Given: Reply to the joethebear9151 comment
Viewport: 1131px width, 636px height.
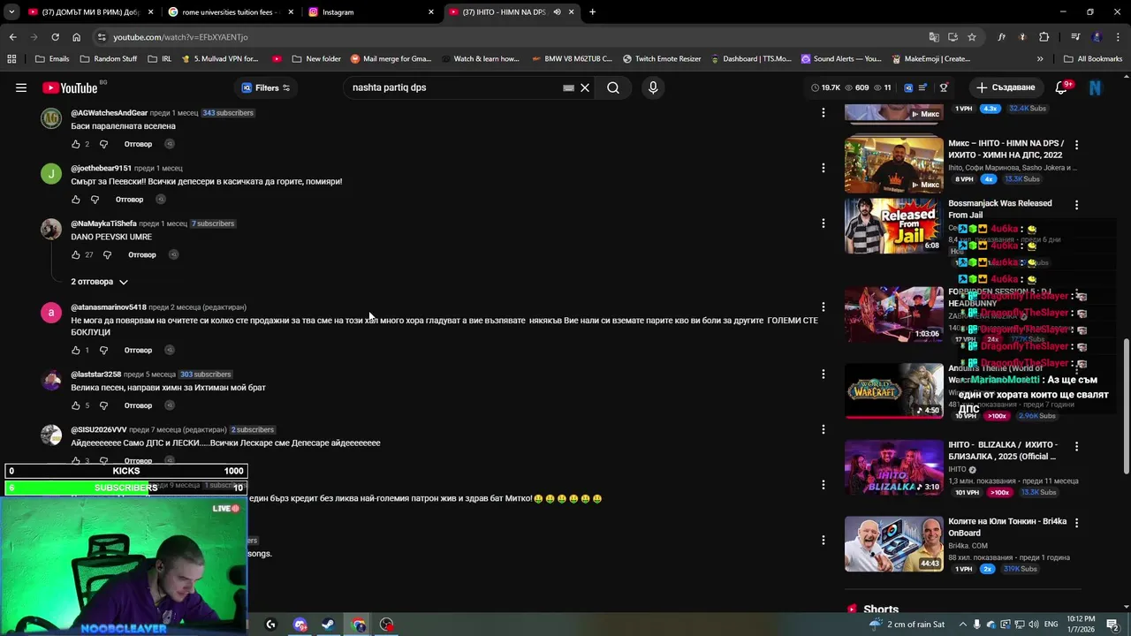Looking at the screenshot, I should tap(129, 200).
